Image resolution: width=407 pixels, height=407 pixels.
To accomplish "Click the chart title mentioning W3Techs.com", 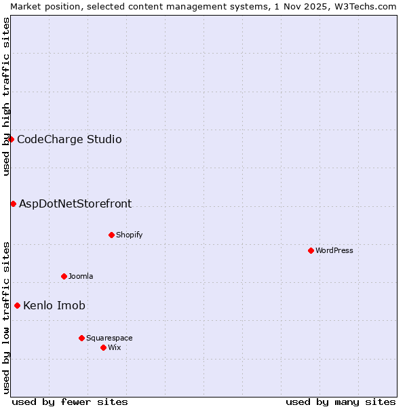I will [x=203, y=6].
